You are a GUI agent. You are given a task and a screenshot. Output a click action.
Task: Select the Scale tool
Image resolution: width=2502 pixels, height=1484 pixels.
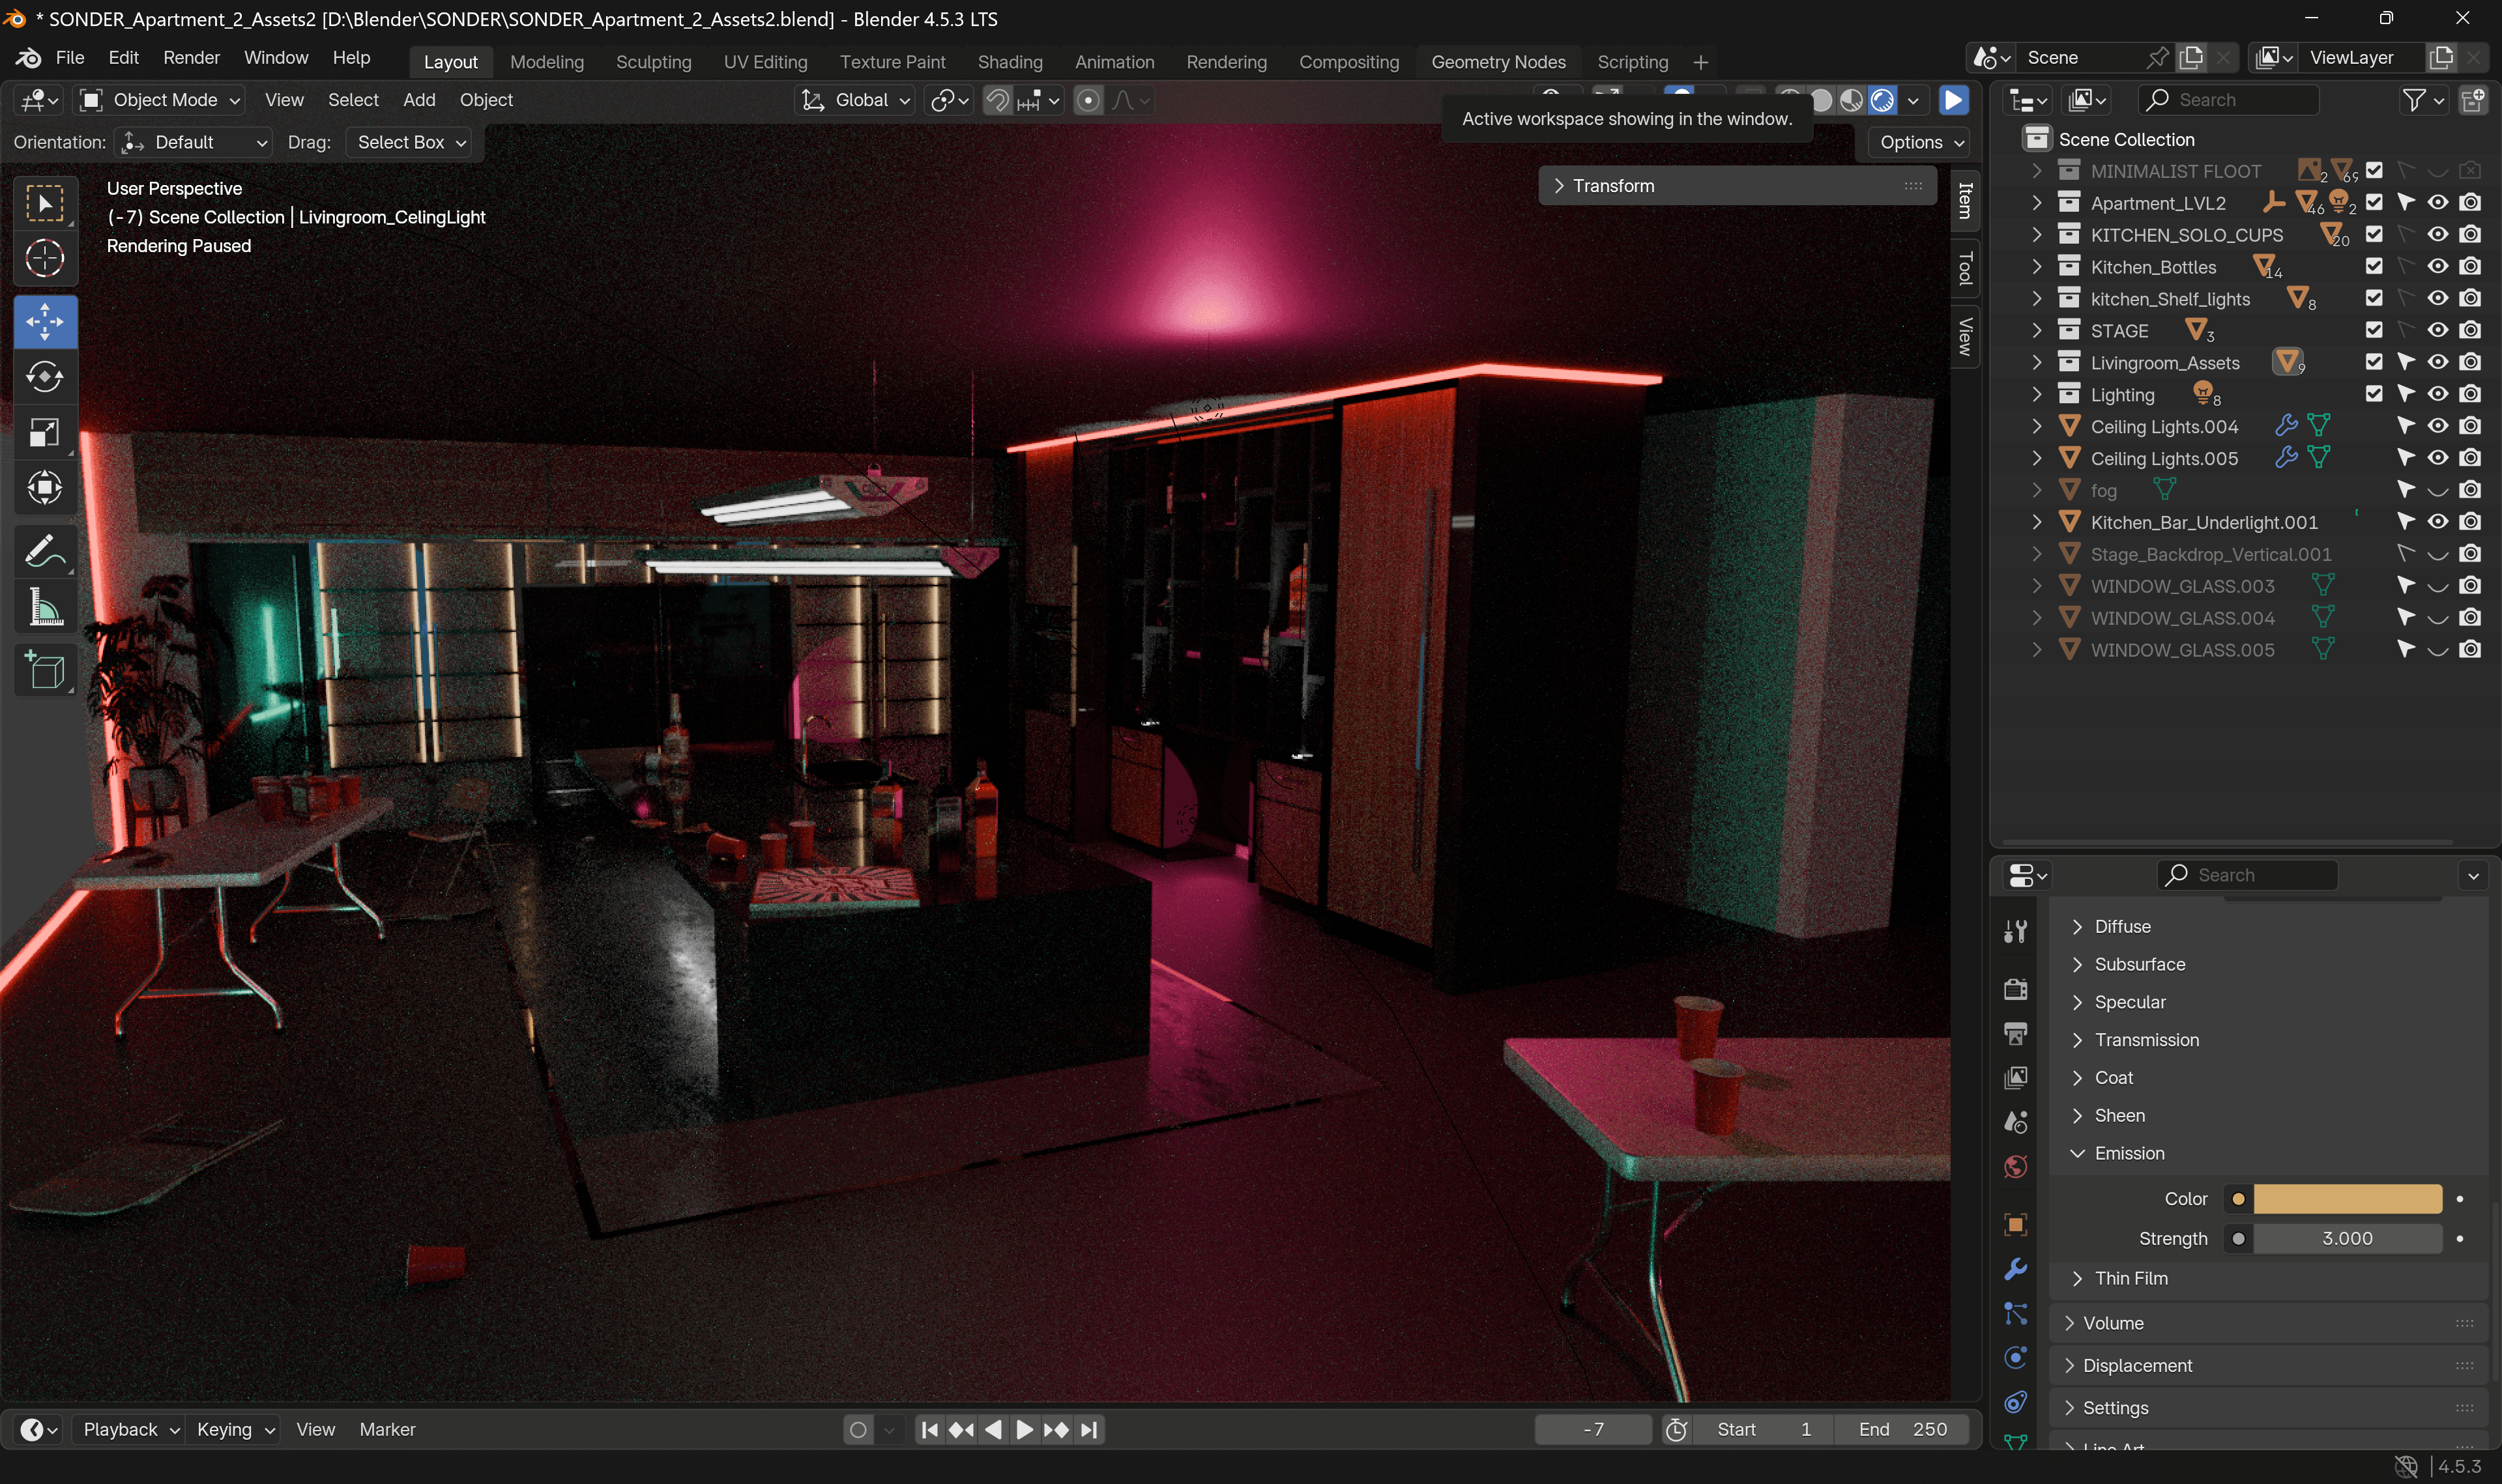[45, 432]
